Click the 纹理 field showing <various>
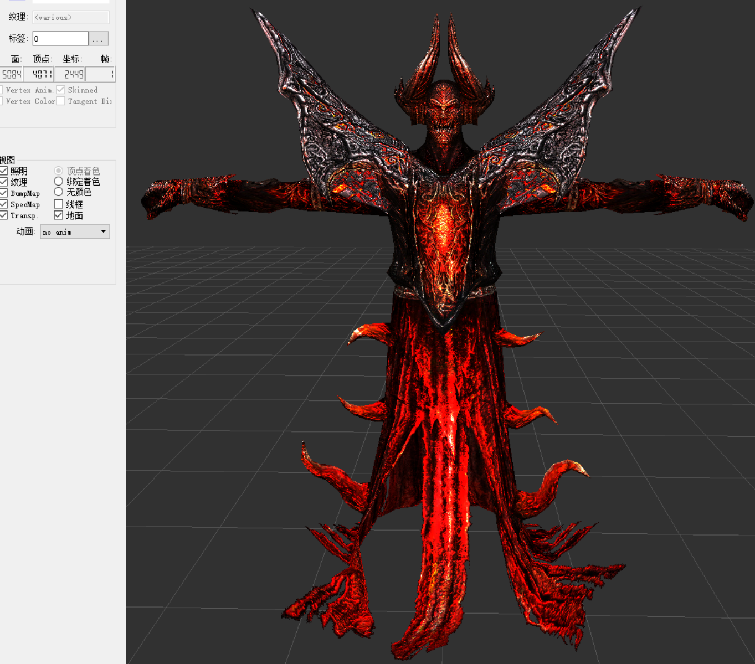The width and height of the screenshot is (755, 664). click(70, 17)
